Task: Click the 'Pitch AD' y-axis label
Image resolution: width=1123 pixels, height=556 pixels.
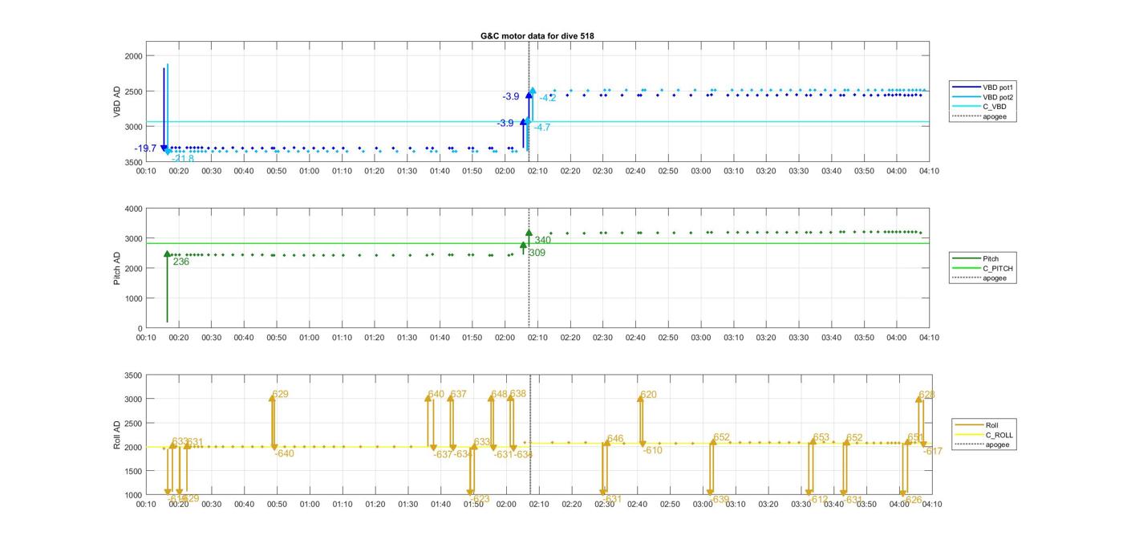Action: [x=117, y=268]
